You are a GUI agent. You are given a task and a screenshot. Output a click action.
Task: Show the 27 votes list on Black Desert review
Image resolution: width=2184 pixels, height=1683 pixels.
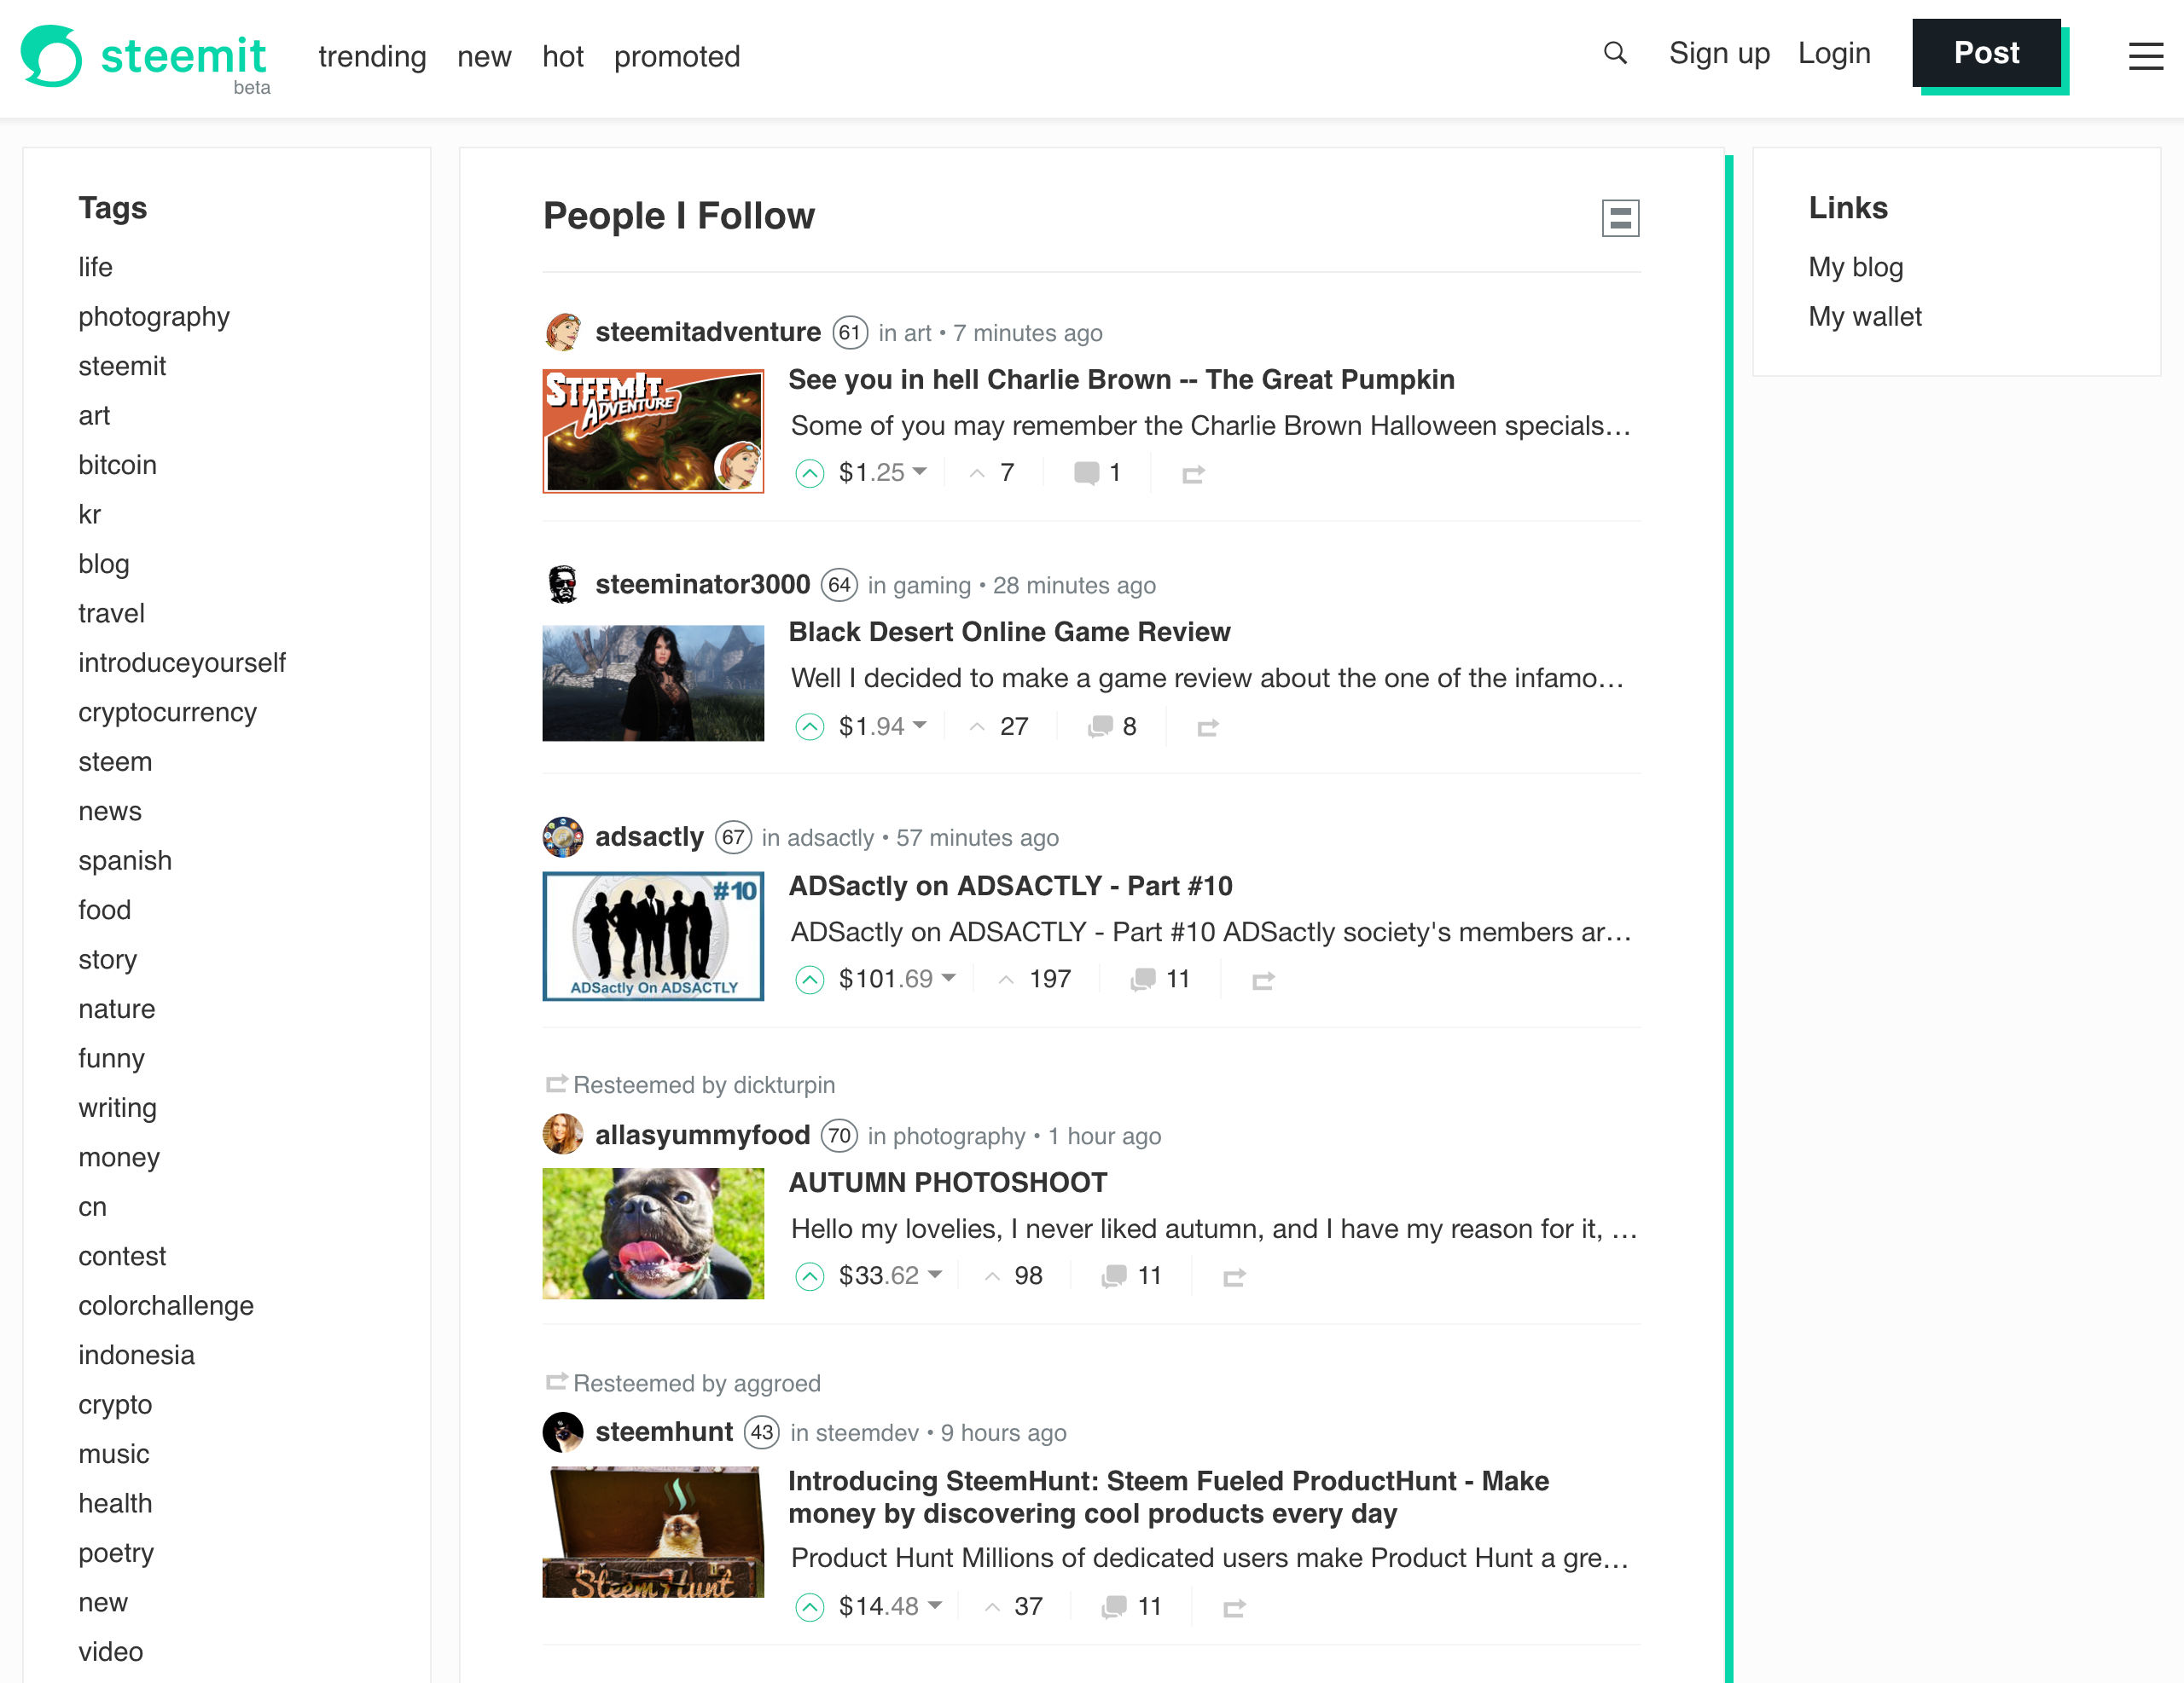pyautogui.click(x=999, y=726)
